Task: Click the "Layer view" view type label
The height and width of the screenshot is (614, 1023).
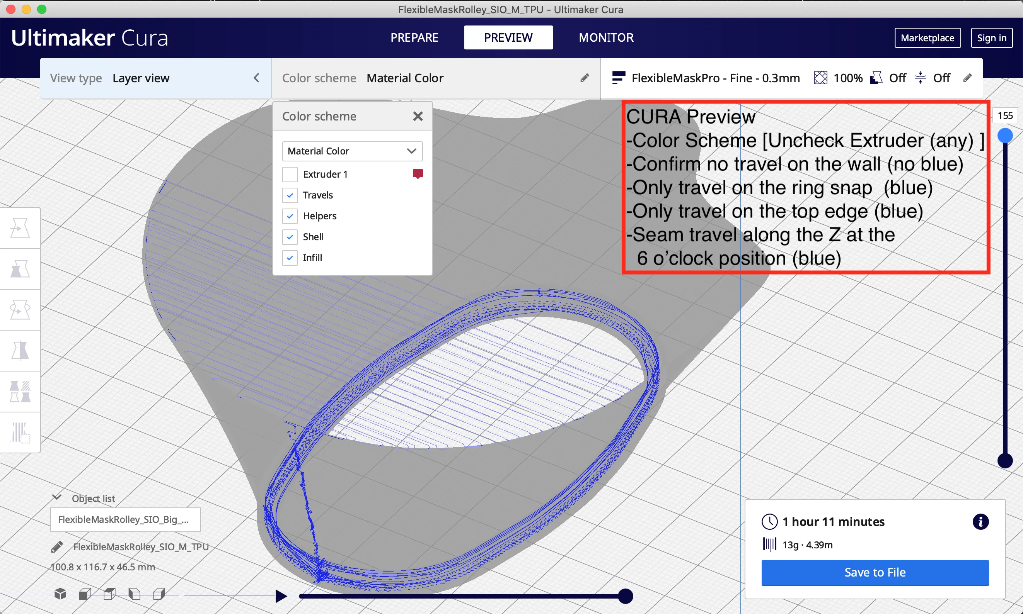Action: [x=141, y=78]
